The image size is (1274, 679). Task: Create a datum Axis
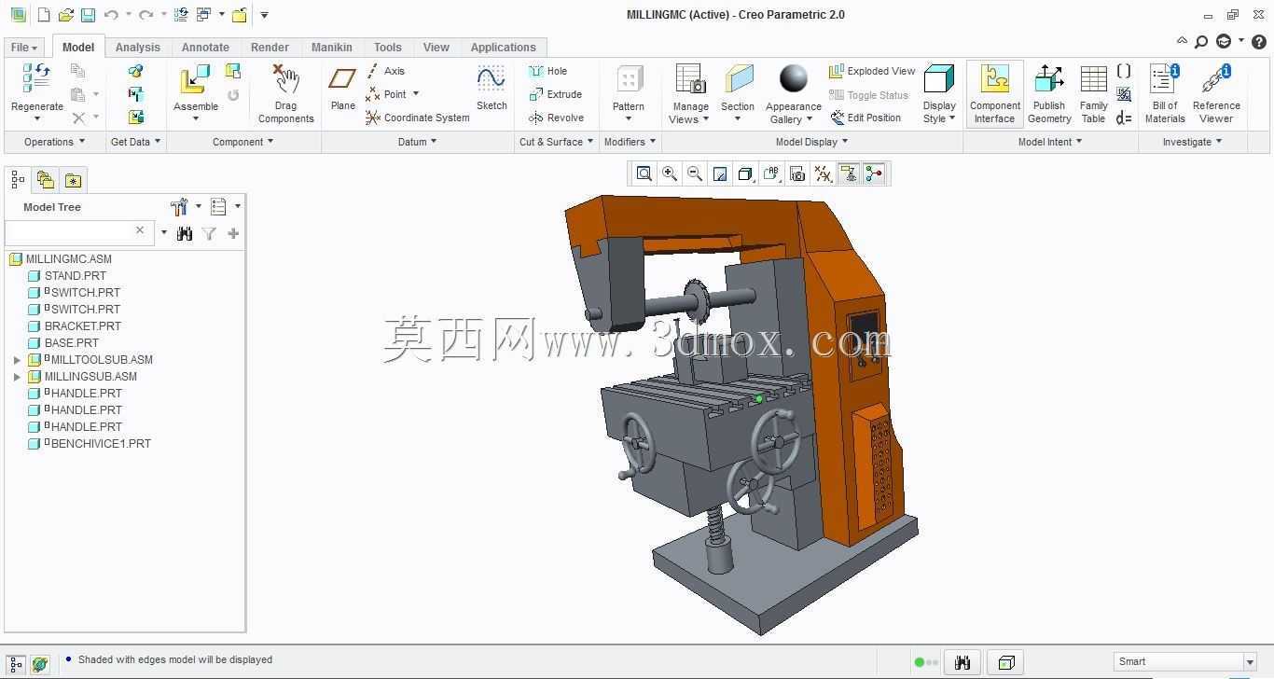385,71
